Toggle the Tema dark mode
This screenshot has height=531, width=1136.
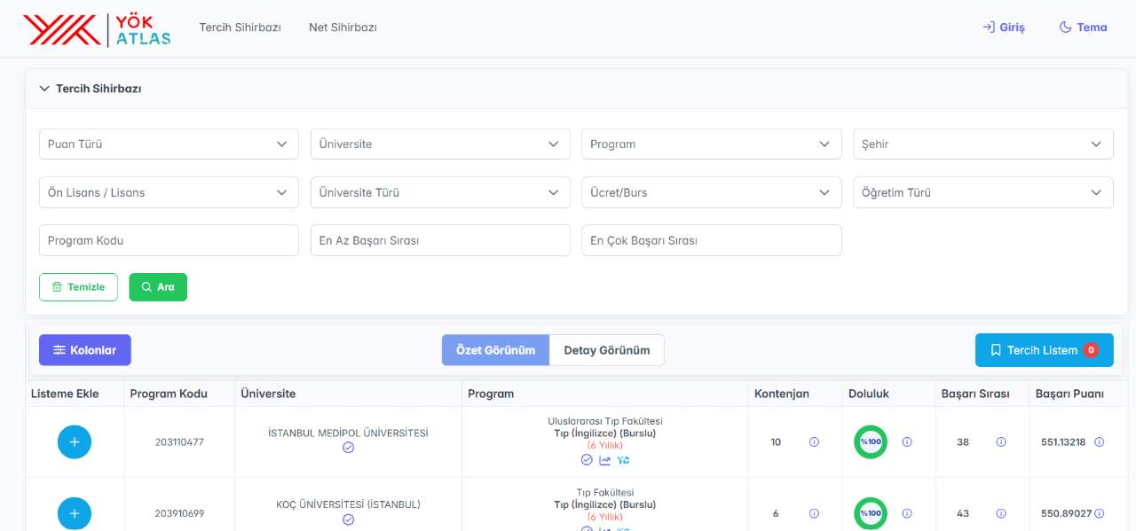point(1083,27)
